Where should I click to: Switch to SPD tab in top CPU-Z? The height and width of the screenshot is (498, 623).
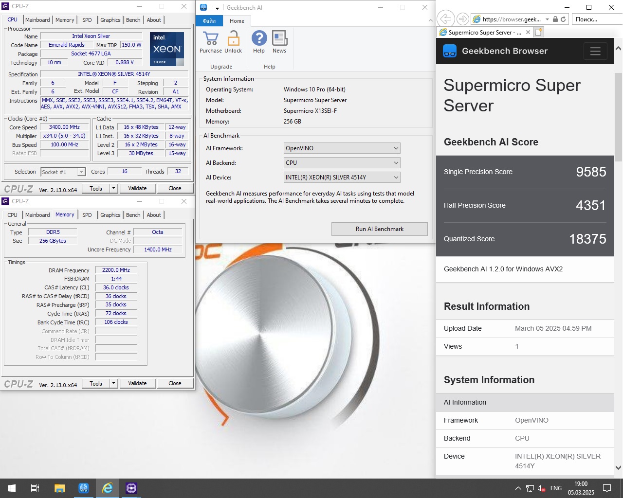coord(87,20)
